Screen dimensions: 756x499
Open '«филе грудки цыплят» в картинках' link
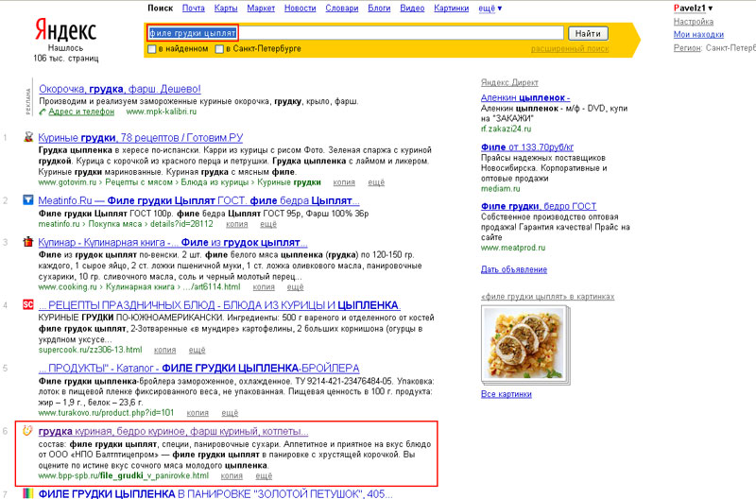(548, 297)
